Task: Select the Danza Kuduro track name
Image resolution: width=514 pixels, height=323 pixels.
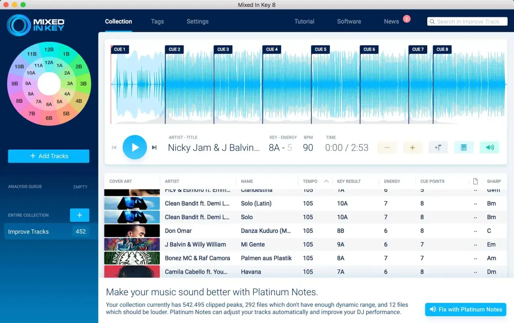Action: pyautogui.click(x=266, y=231)
